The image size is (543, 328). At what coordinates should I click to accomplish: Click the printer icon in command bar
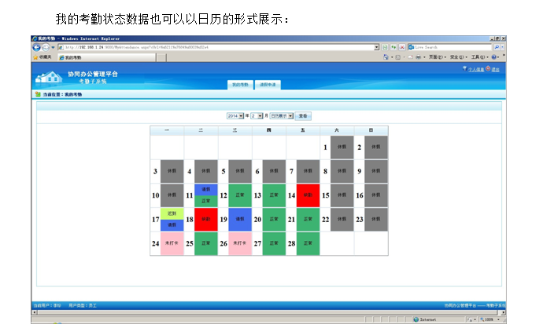point(419,57)
